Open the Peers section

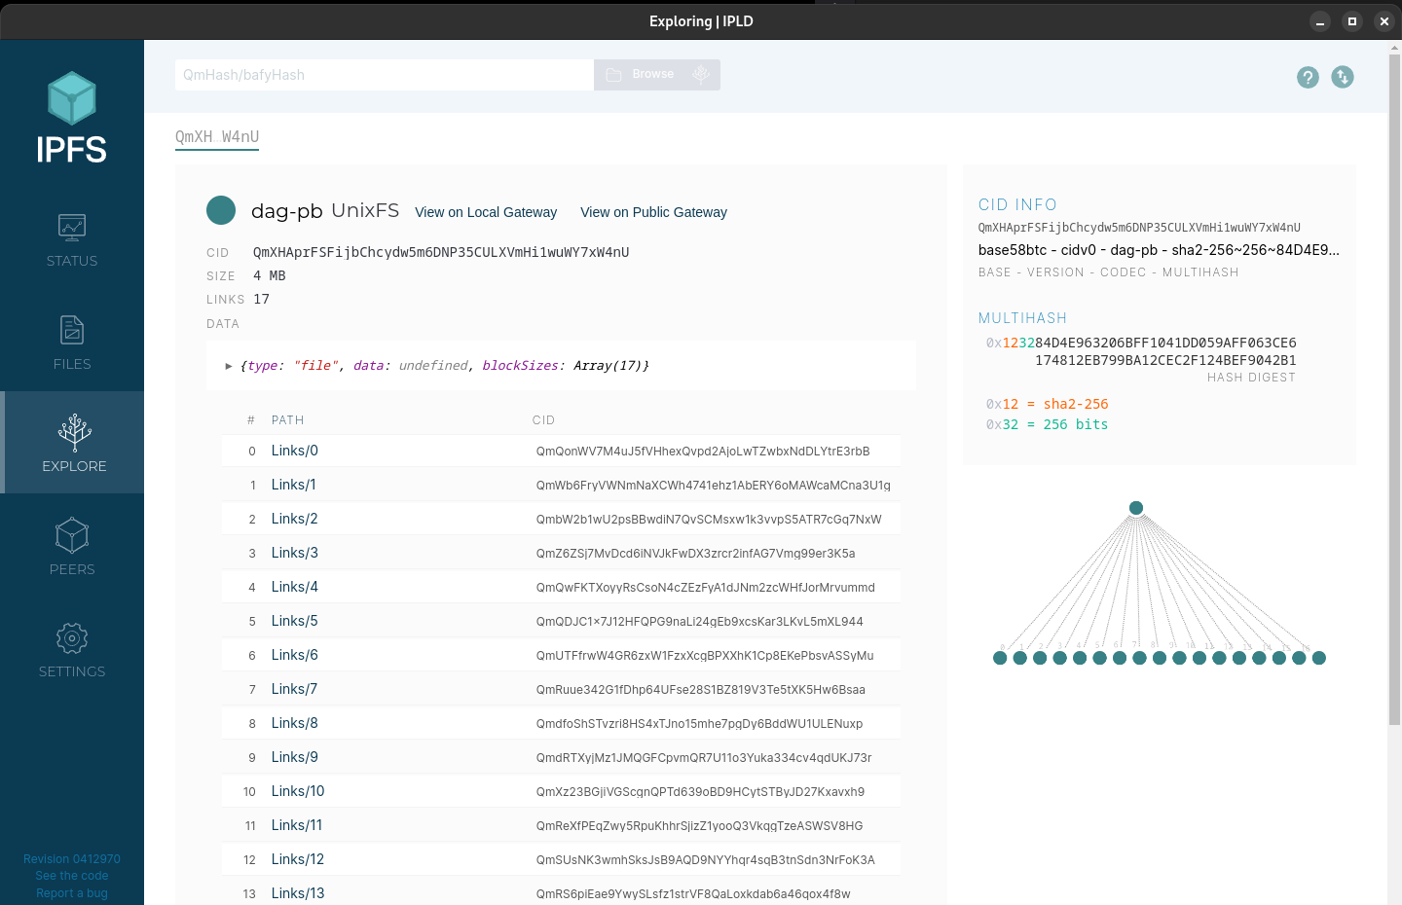pos(72,547)
